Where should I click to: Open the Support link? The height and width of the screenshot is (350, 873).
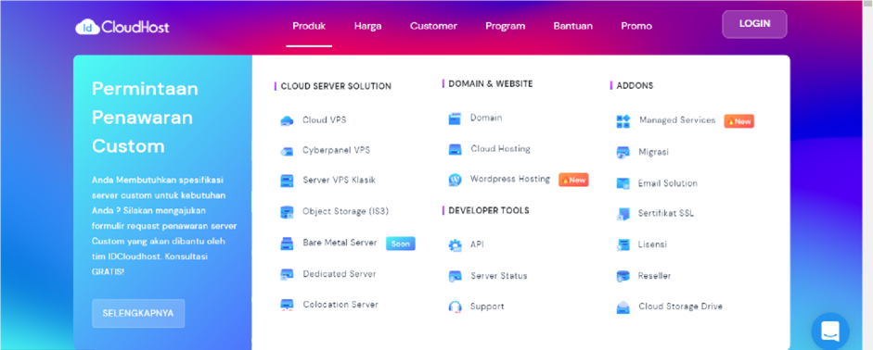487,306
